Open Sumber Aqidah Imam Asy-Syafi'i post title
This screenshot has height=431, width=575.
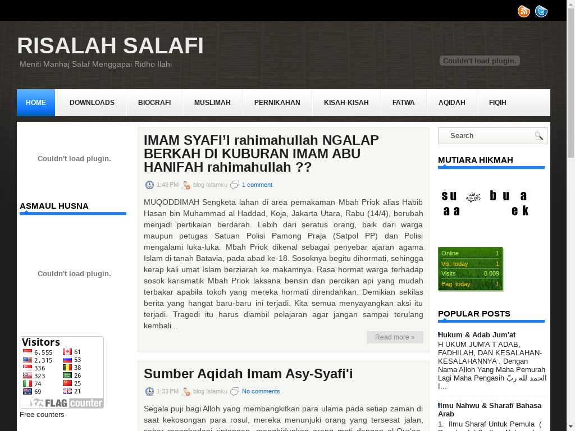[248, 374]
